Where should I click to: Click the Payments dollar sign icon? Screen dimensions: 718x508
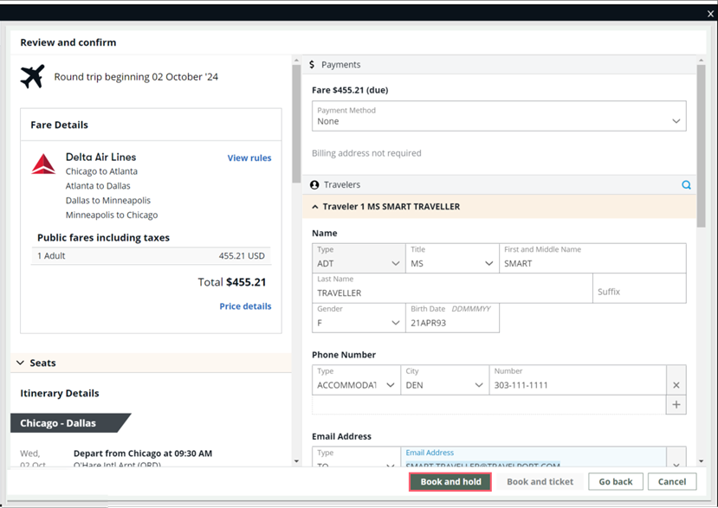coord(313,65)
